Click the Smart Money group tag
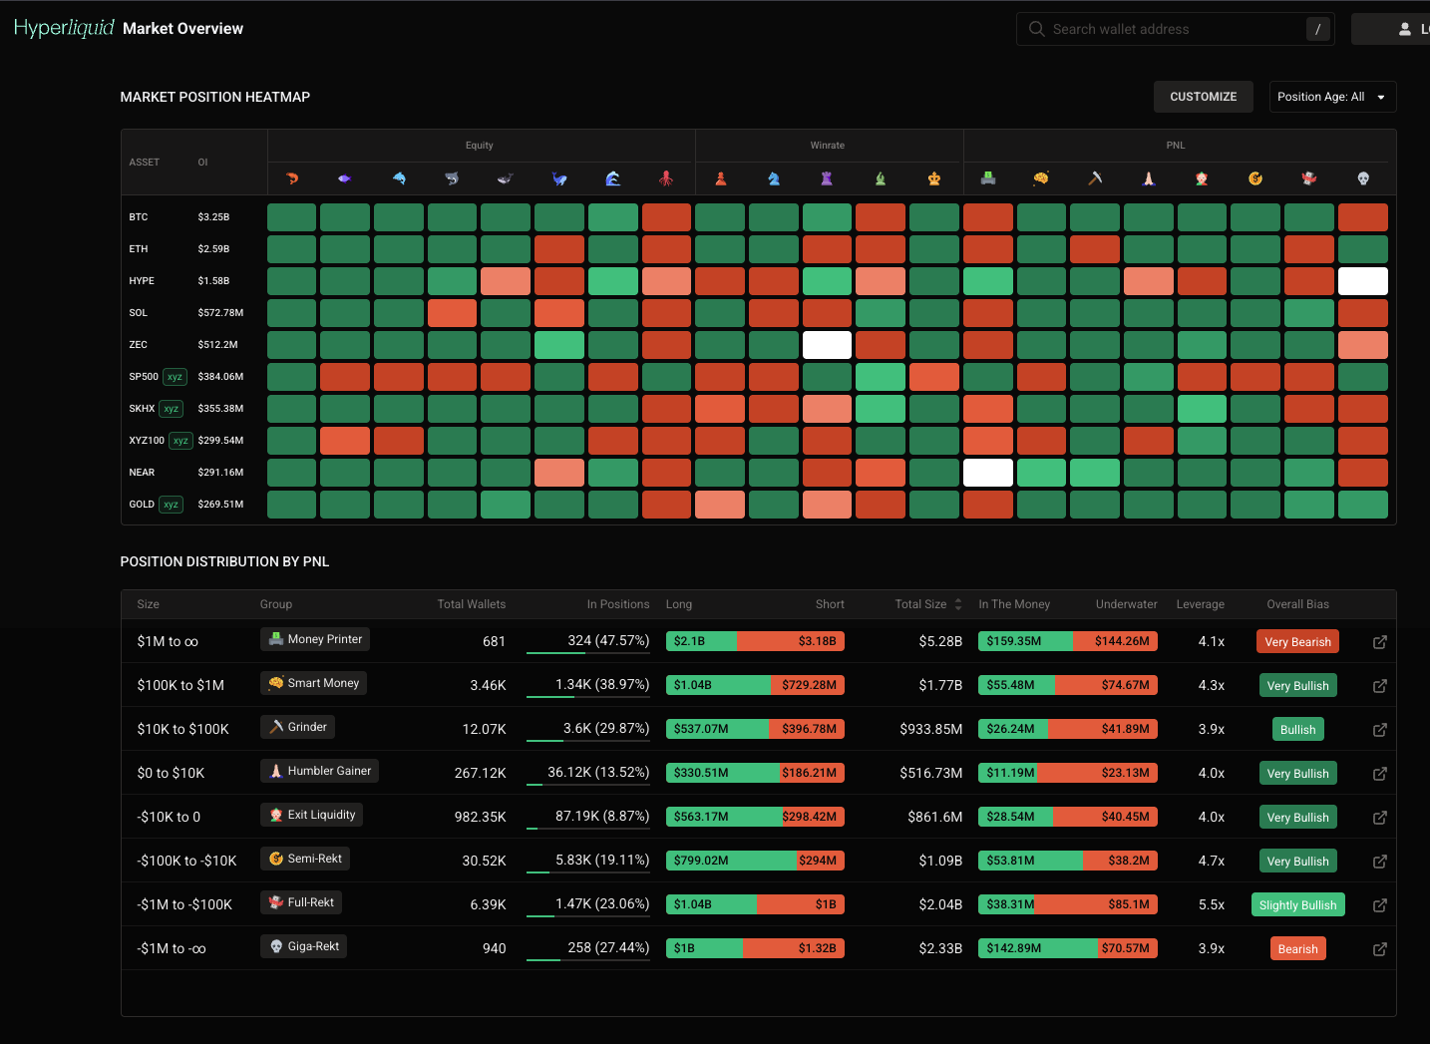1430x1044 pixels. tap(314, 683)
